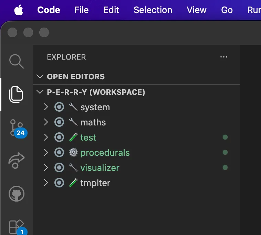Screen dimensions: 261x235
Task: Minimize the window with the middle traffic light
Action: (28, 32)
